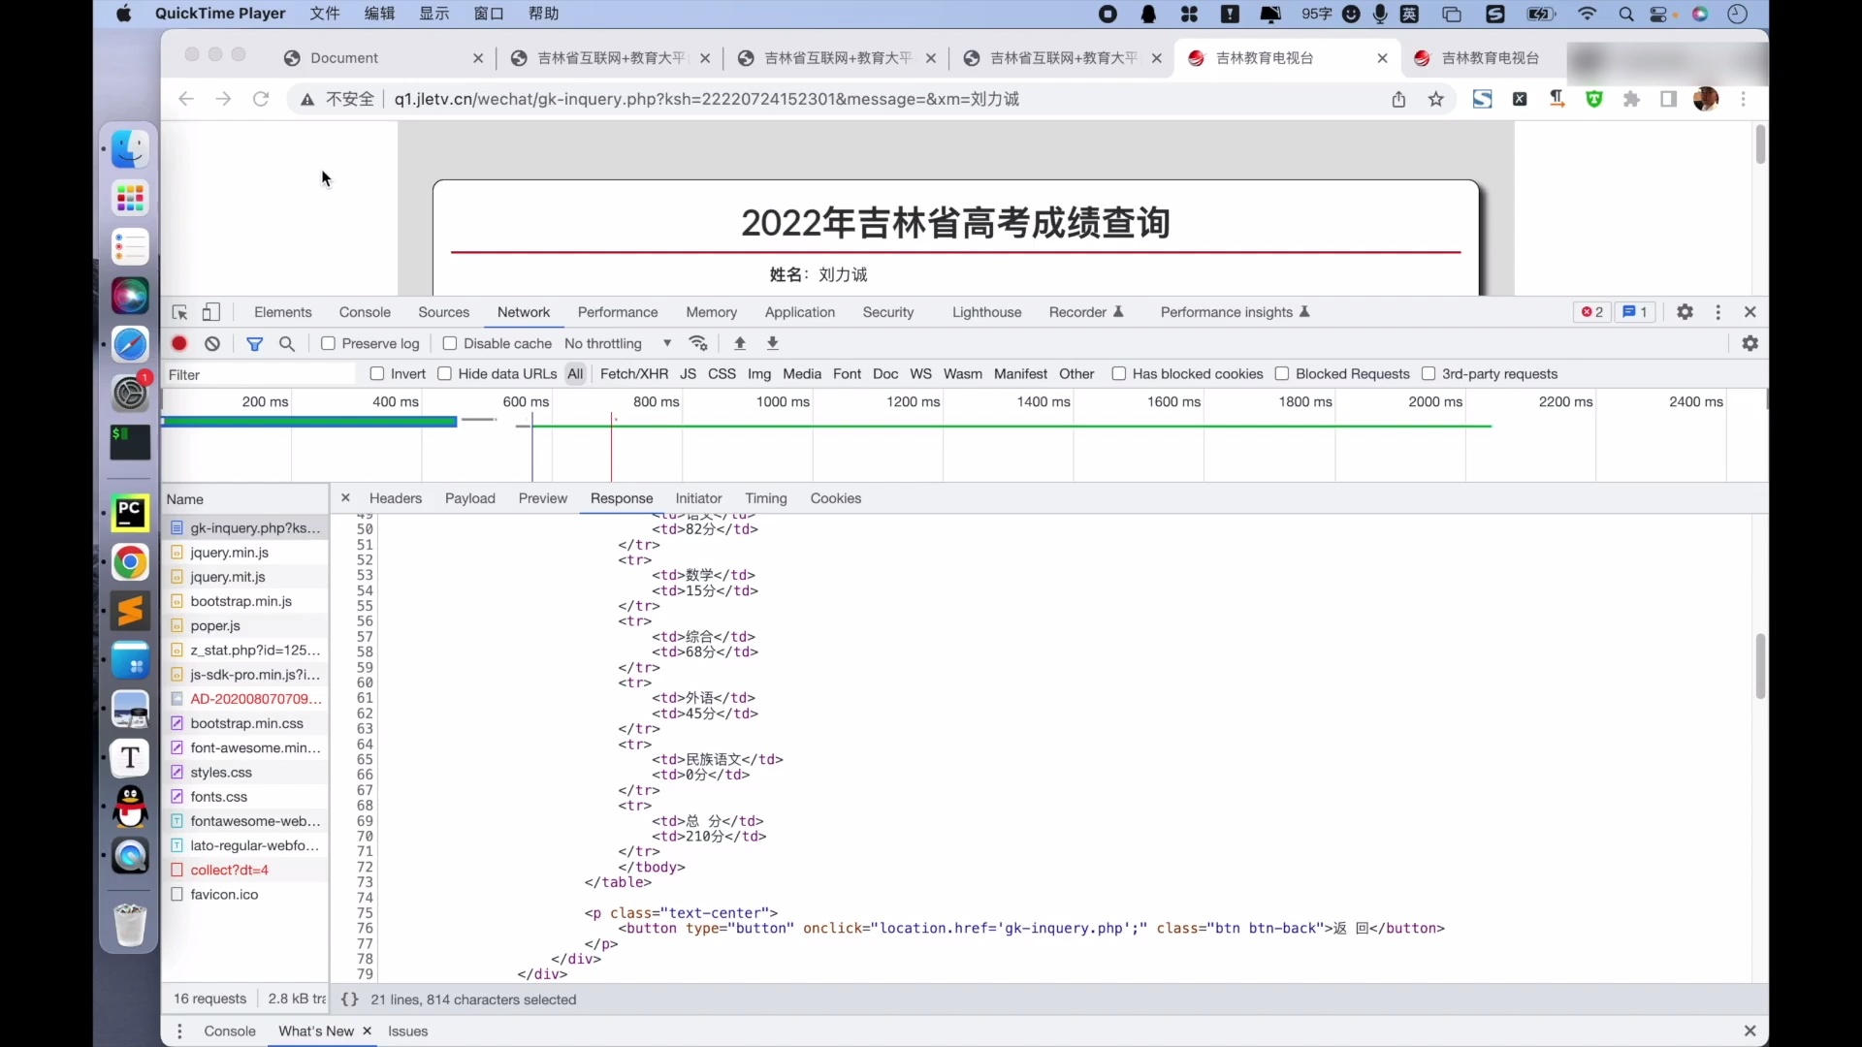Toggle the network filter funnel icon

click(254, 343)
